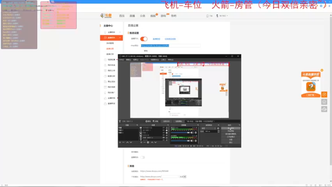Close the 斗鱼直播伴侣 floating promo

pos(322,70)
